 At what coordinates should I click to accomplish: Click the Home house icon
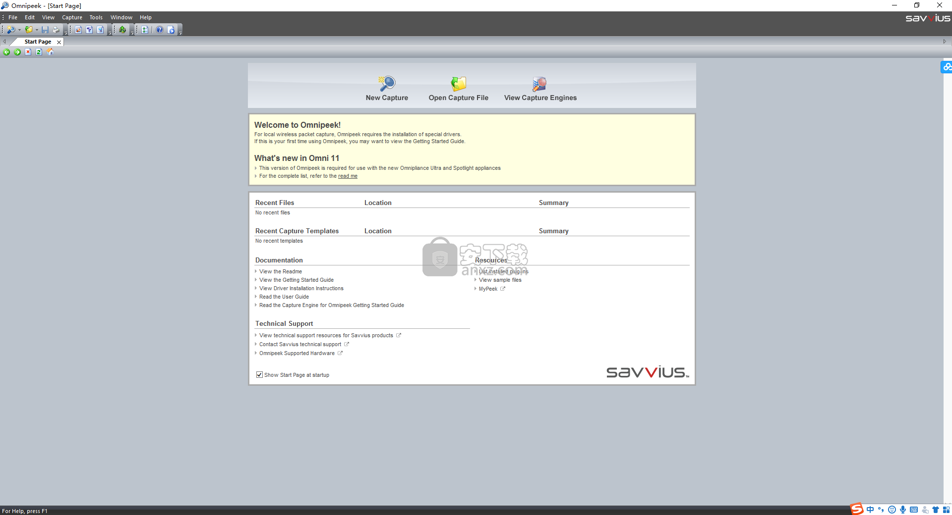tap(50, 52)
